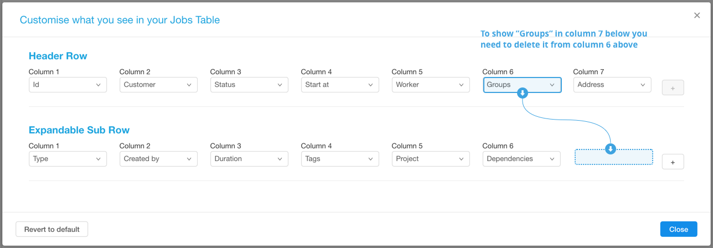Viewport: 713px width, 248px height.
Task: Open the Dependencies dropdown
Action: pos(521,159)
